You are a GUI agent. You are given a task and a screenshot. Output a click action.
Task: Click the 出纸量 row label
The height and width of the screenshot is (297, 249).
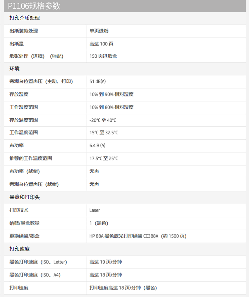17,44
